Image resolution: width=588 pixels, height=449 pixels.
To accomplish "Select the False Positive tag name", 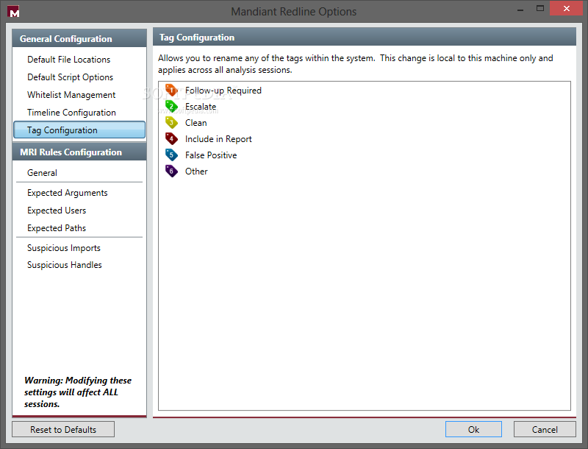I will [211, 155].
